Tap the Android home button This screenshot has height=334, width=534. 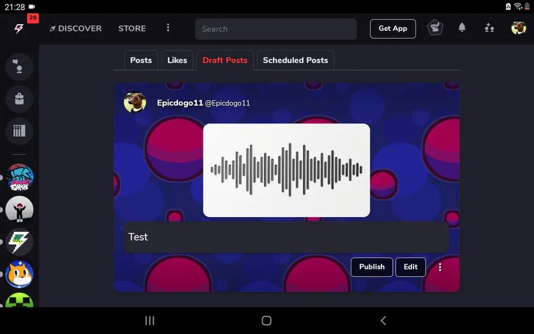point(266,321)
